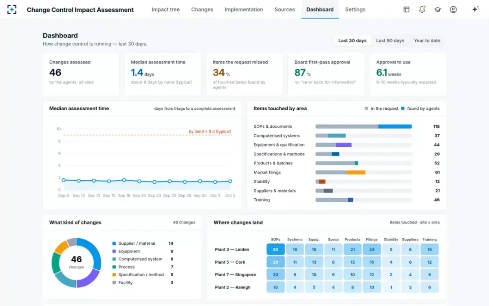Click the app logo icon
Viewport: 489px width, 306px height.
pos(12,9)
